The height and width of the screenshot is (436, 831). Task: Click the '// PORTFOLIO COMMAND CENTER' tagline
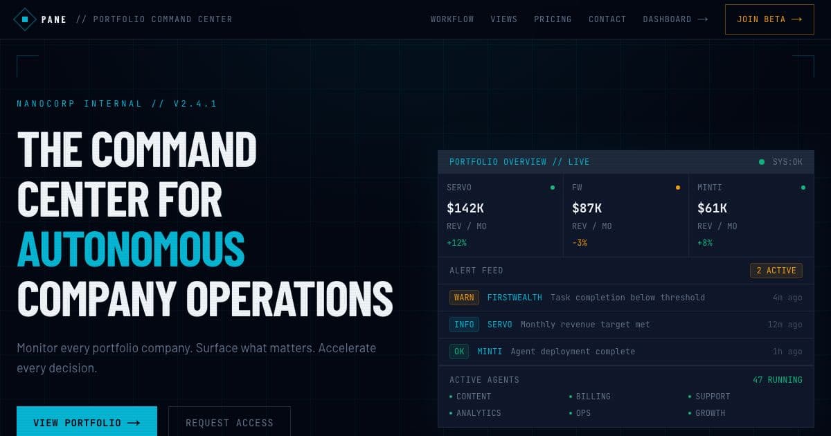[x=154, y=19]
